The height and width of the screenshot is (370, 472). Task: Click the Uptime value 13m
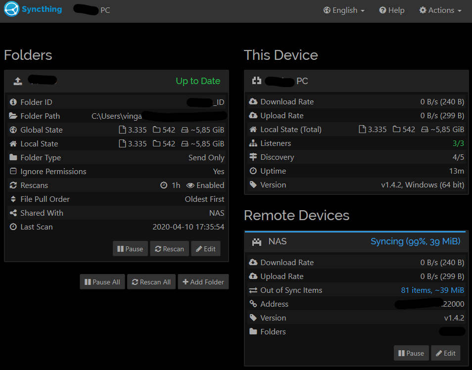pyautogui.click(x=457, y=171)
